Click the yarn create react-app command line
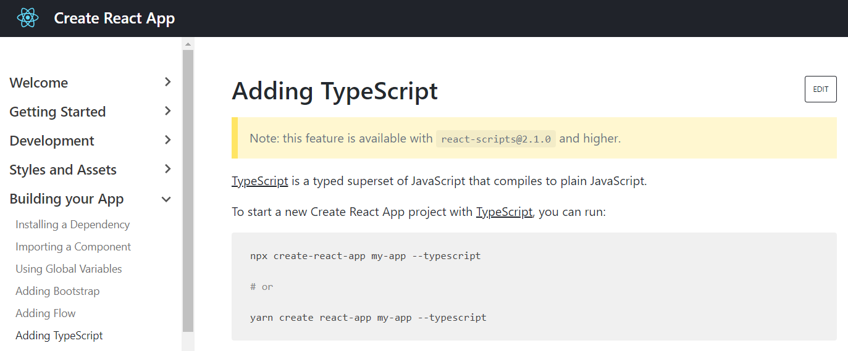Image resolution: width=848 pixels, height=351 pixels. pyautogui.click(x=368, y=318)
